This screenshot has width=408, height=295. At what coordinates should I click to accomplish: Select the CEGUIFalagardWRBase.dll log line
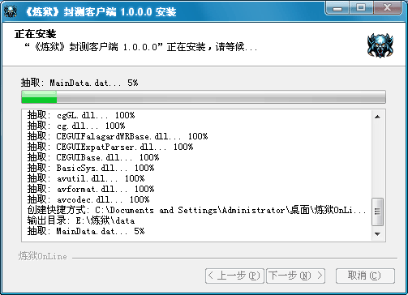(118, 136)
